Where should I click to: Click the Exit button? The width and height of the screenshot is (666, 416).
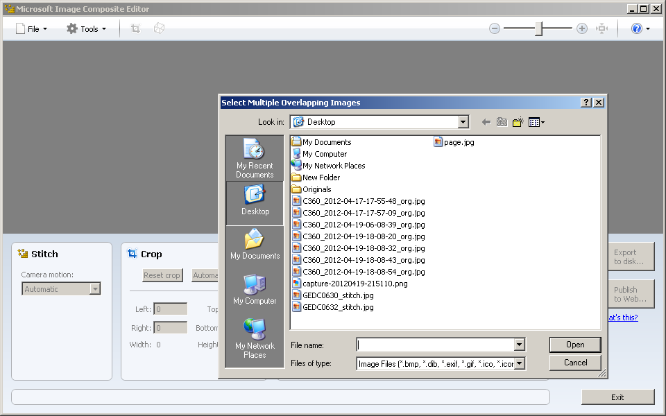617,397
